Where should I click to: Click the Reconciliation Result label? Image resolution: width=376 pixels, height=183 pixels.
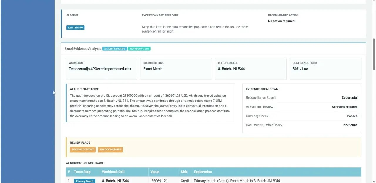(261, 98)
